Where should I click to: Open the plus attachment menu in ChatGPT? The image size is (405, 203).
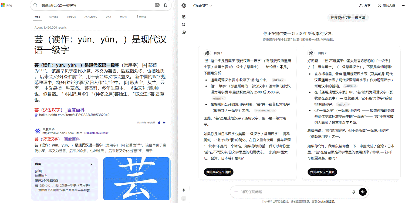(x=236, y=192)
